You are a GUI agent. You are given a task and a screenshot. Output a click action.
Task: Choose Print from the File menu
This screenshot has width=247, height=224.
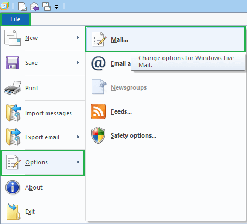click(x=43, y=88)
